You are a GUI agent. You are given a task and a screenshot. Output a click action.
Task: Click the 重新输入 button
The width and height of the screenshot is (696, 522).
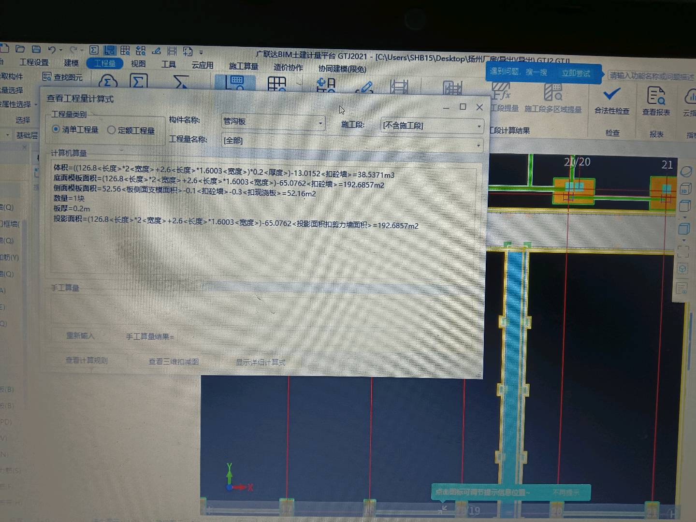(x=80, y=335)
